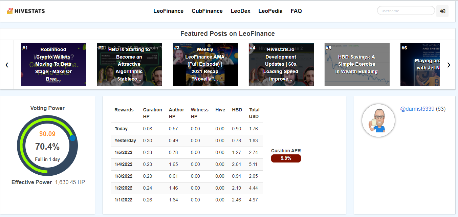Click the 1/1/2022 row label
458x217 pixels.
coord(124,200)
